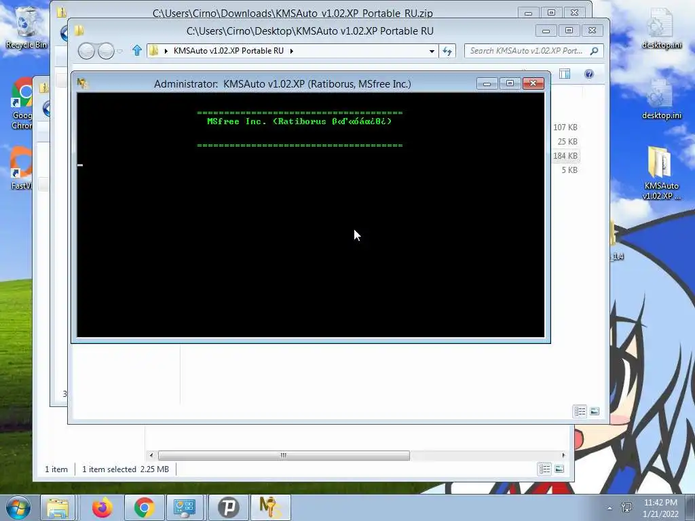
Task: Open clock showing 11:42 PM
Action: pyautogui.click(x=660, y=507)
